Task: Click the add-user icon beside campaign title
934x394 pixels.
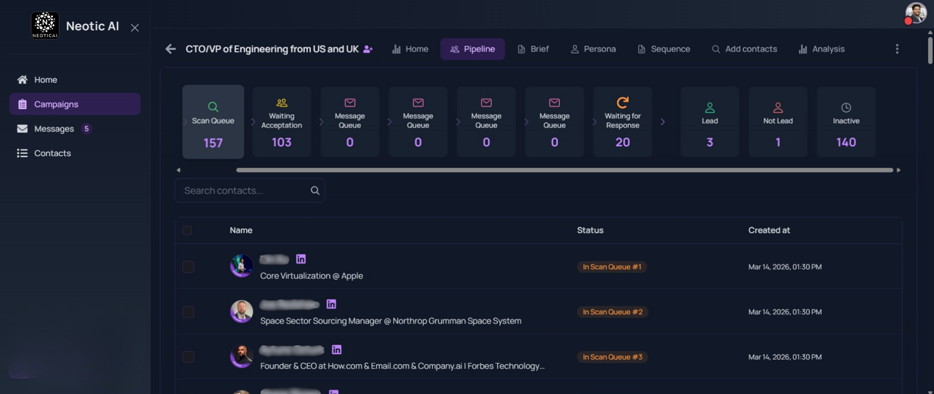Action: [x=368, y=49]
